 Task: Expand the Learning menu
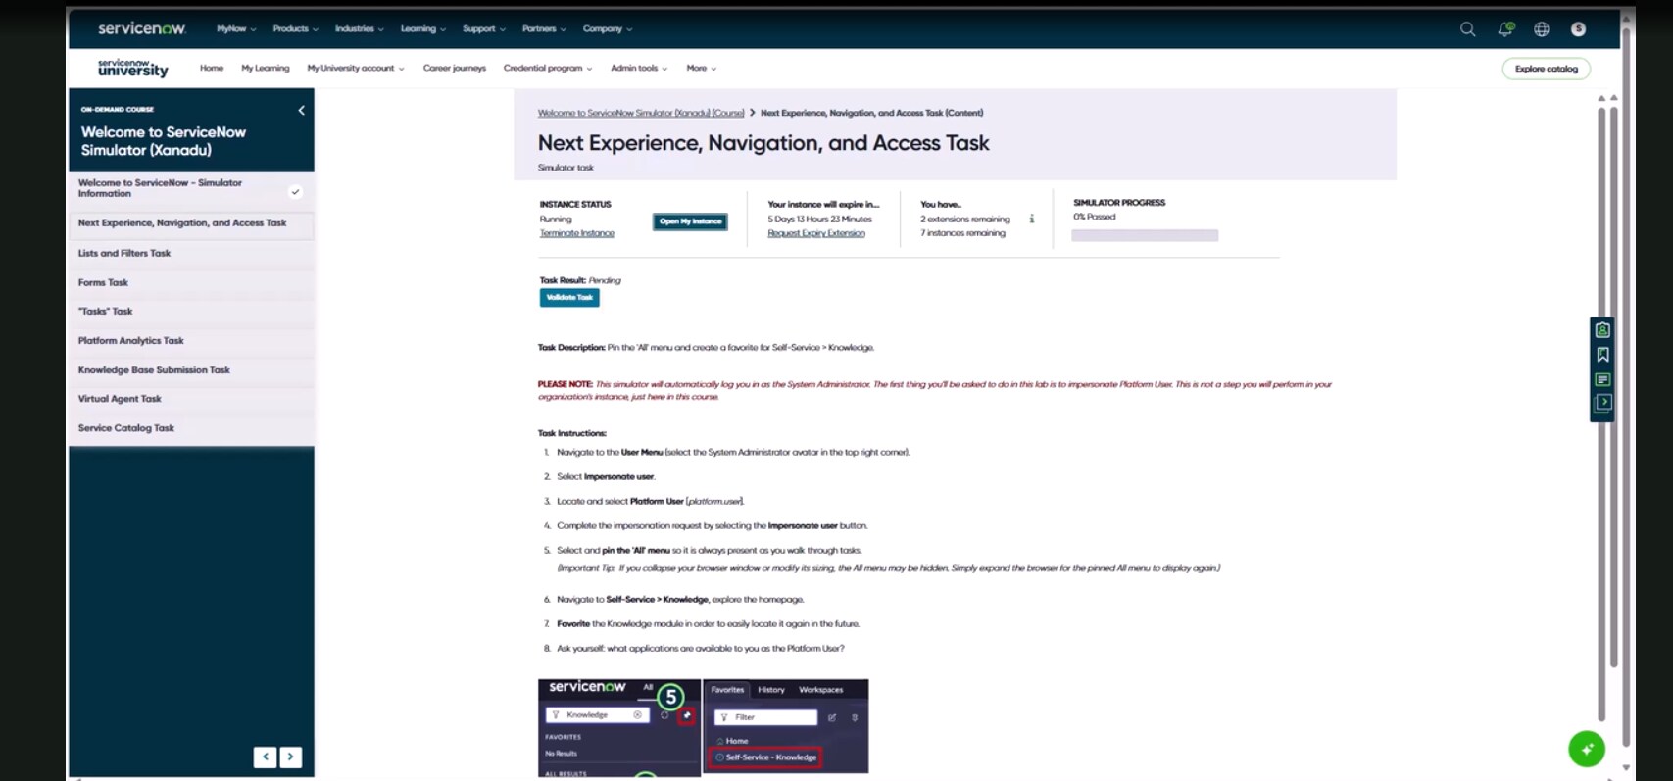tap(422, 29)
